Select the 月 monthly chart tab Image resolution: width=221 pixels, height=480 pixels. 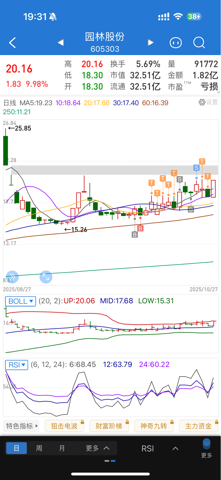(62, 448)
